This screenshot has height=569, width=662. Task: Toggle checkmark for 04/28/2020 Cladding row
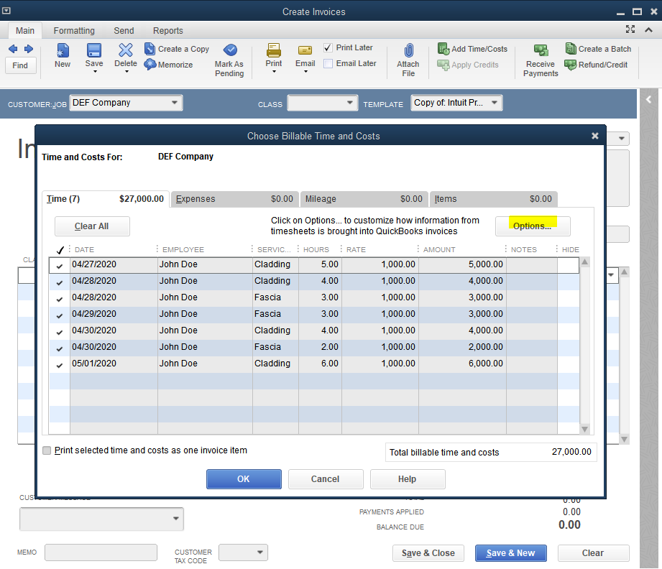[60, 282]
